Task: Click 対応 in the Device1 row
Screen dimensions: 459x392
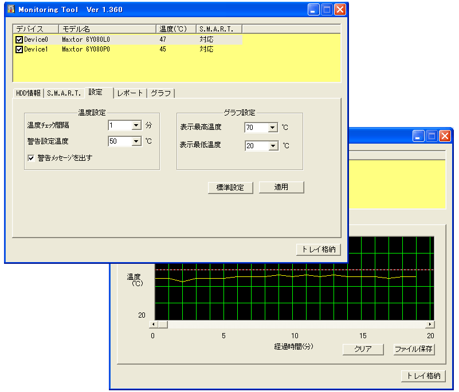Action: (206, 49)
